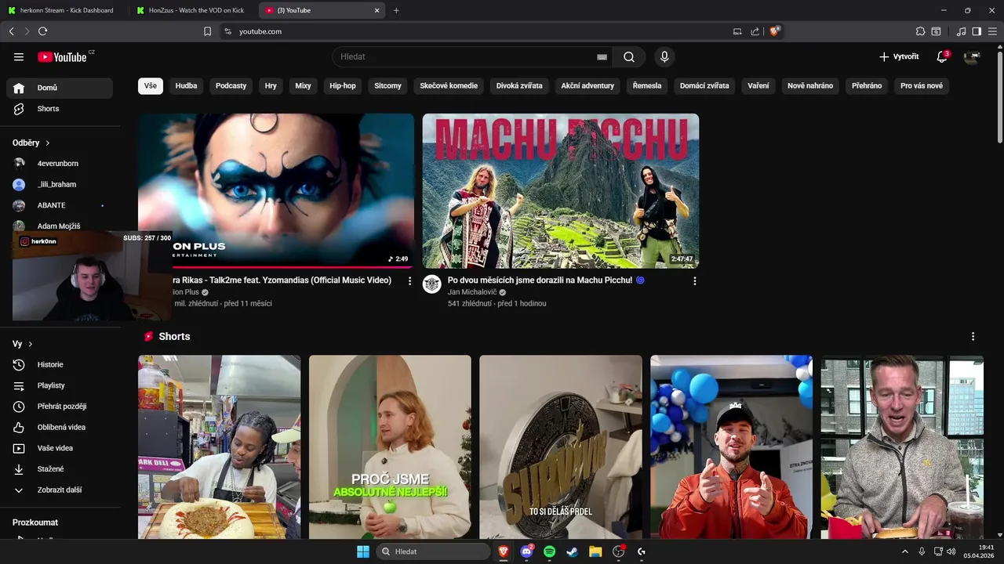Open Windows Start menu
Viewport: 1004px width, 564px height.
coord(363,551)
